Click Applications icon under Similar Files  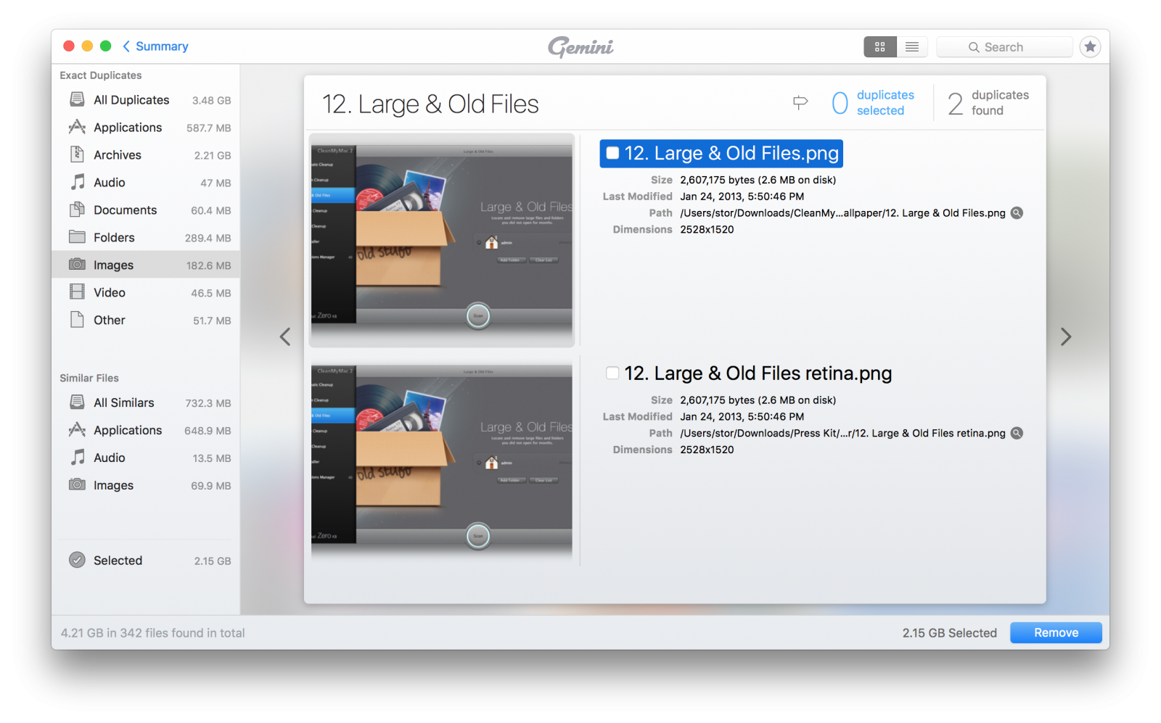[77, 430]
